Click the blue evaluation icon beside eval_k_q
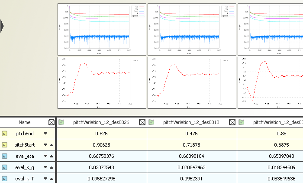Viewport: 303px width, 183px height. 4,167
